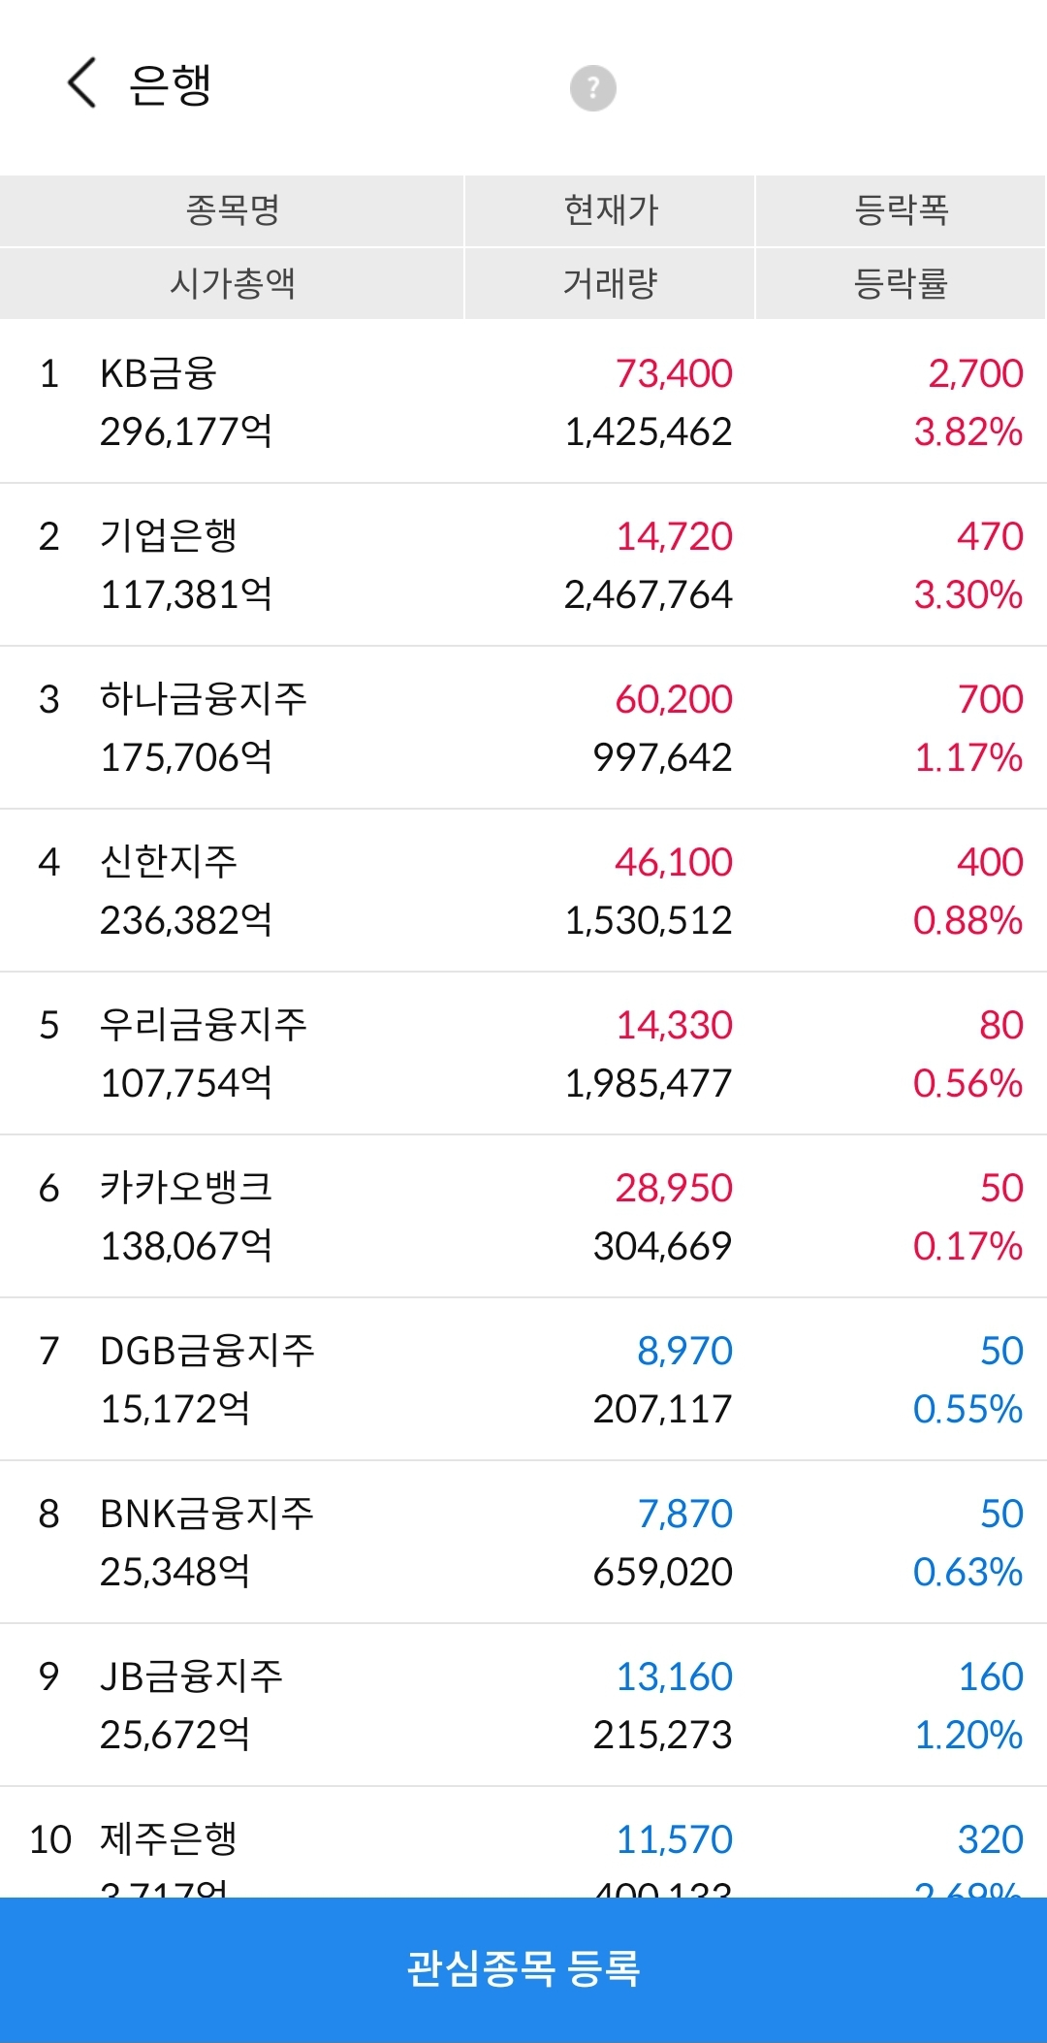Open the KB금융 stock row
The image size is (1047, 2043).
click(x=523, y=401)
